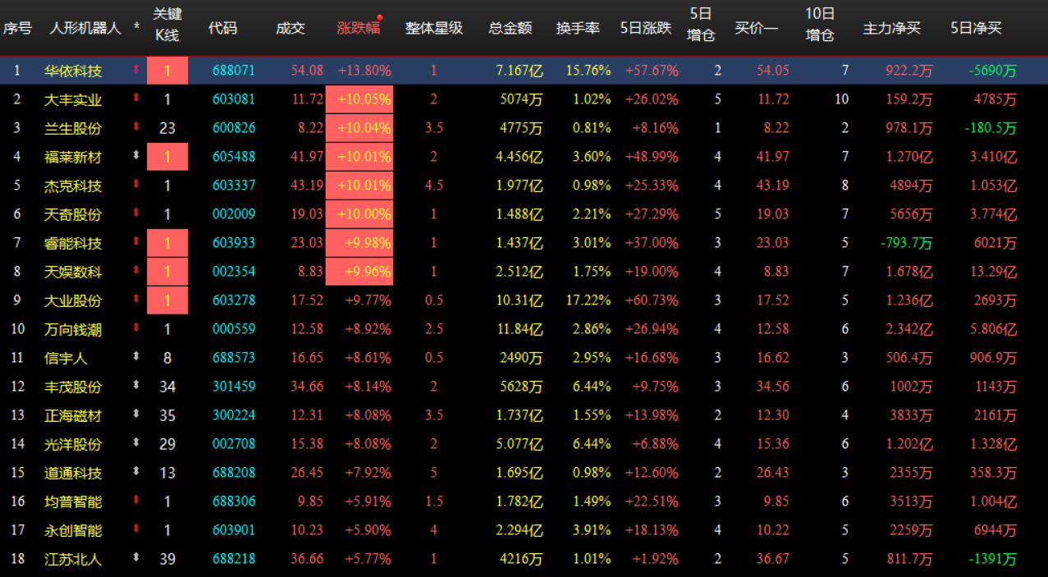Click the 4.5 star rating of 杰克科技

(434, 185)
